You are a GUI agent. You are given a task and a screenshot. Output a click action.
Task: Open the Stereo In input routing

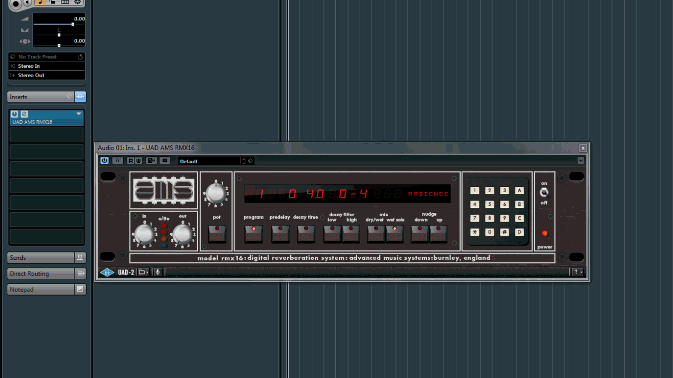point(47,66)
